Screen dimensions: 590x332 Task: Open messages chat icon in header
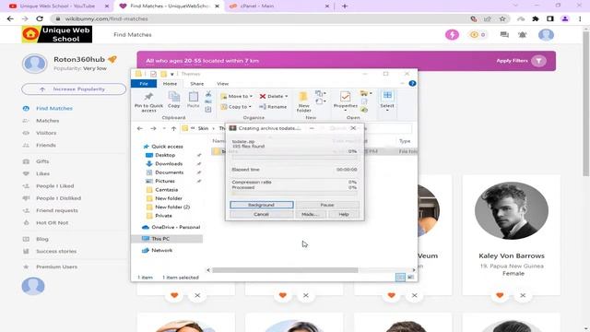click(504, 35)
